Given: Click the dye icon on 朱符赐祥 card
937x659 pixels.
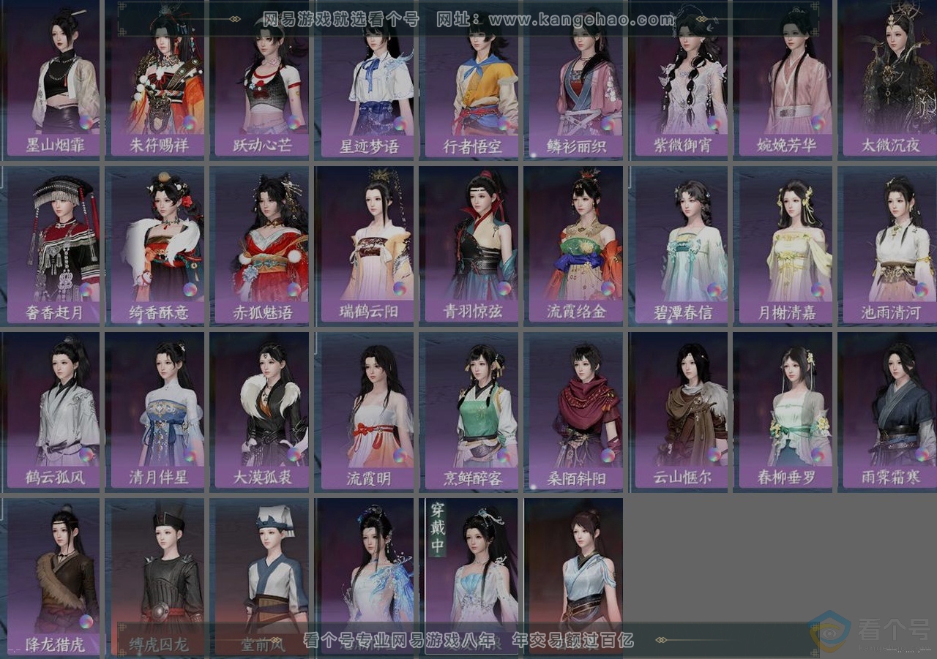Looking at the screenshot, I should click(x=190, y=123).
